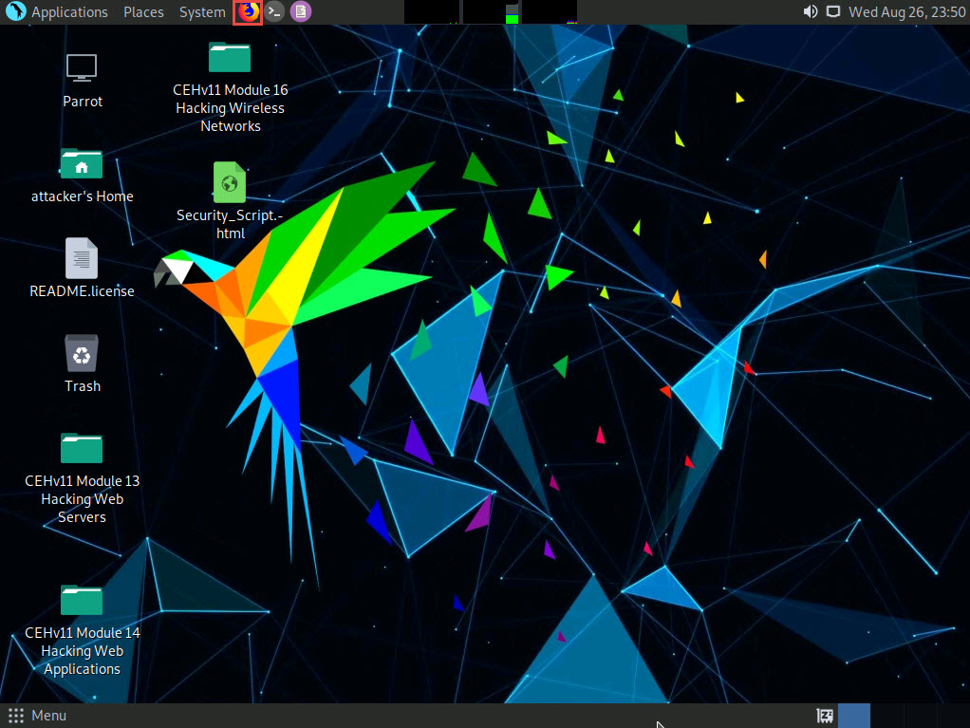Open the terminal launcher in the panel

274,12
